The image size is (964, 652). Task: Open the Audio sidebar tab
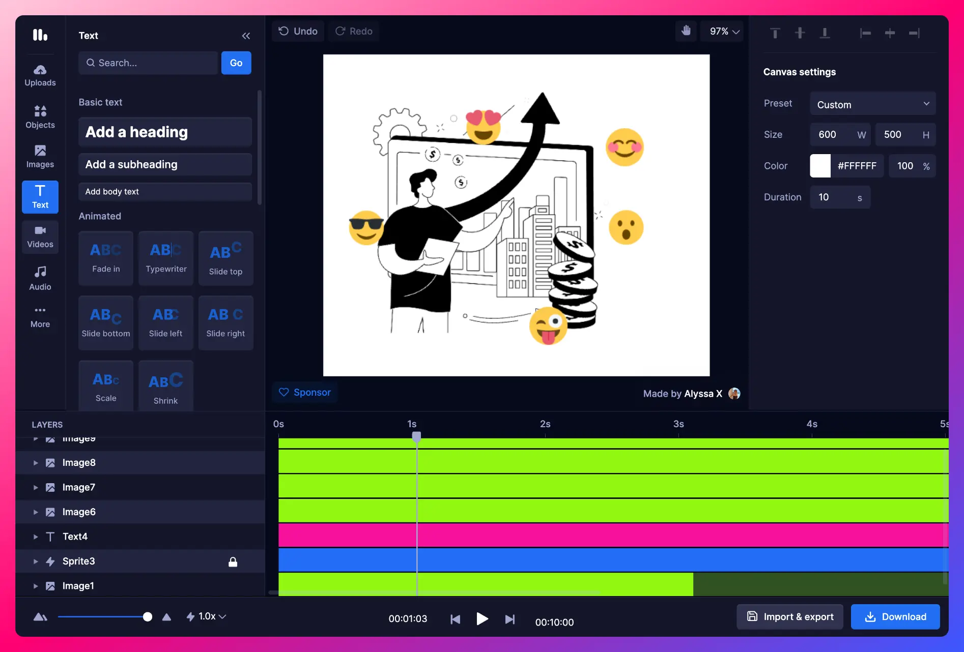point(40,278)
